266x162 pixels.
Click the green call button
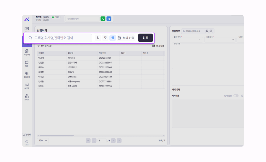click(103, 19)
